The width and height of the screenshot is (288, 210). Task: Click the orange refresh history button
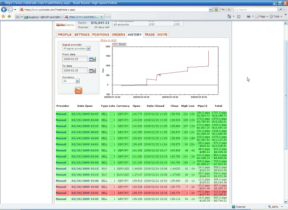tap(78, 91)
